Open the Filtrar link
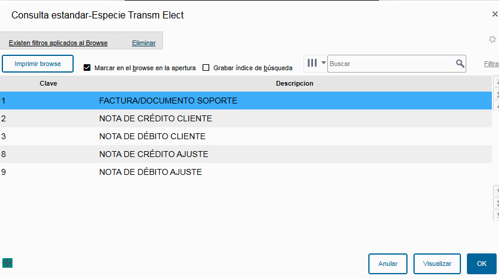Screen dimensions: 499x279 pos(491,64)
